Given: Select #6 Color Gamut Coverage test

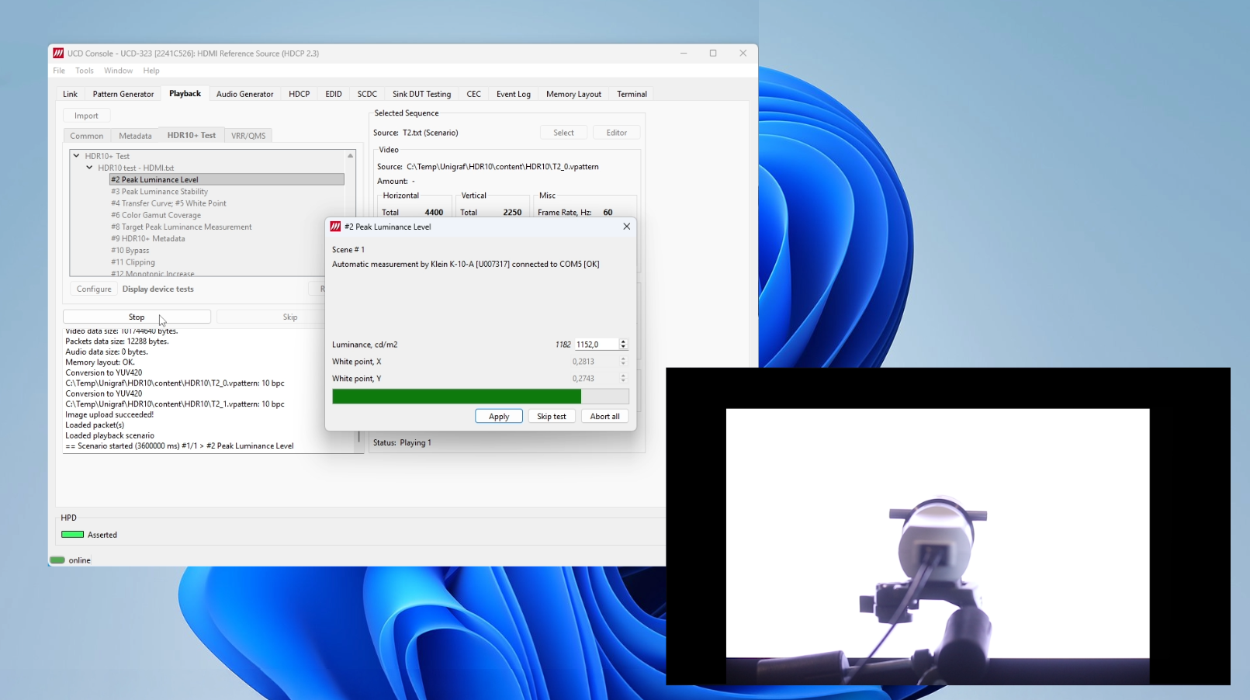Looking at the screenshot, I should point(155,215).
